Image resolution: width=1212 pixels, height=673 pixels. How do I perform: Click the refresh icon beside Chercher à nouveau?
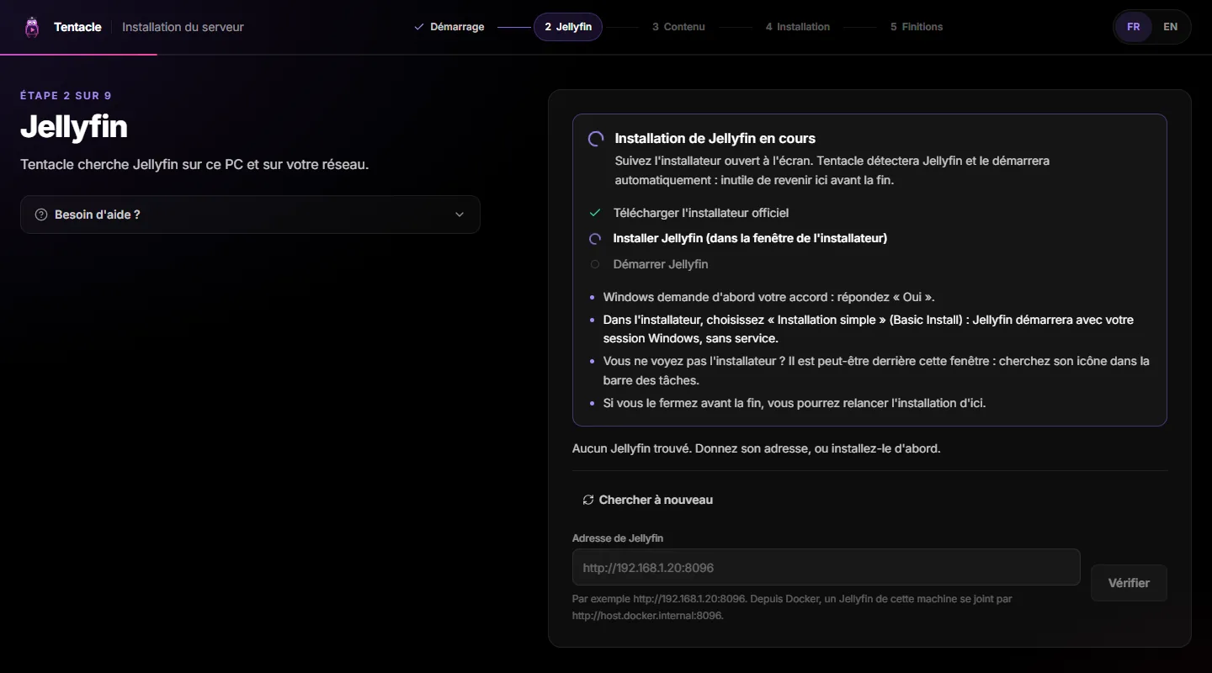588,500
